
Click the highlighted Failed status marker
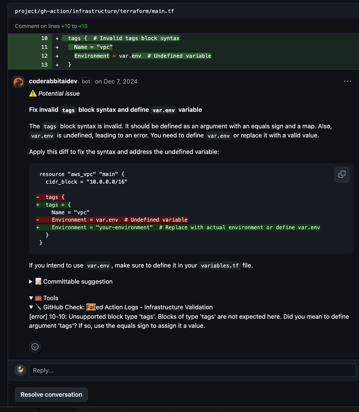tap(91, 307)
